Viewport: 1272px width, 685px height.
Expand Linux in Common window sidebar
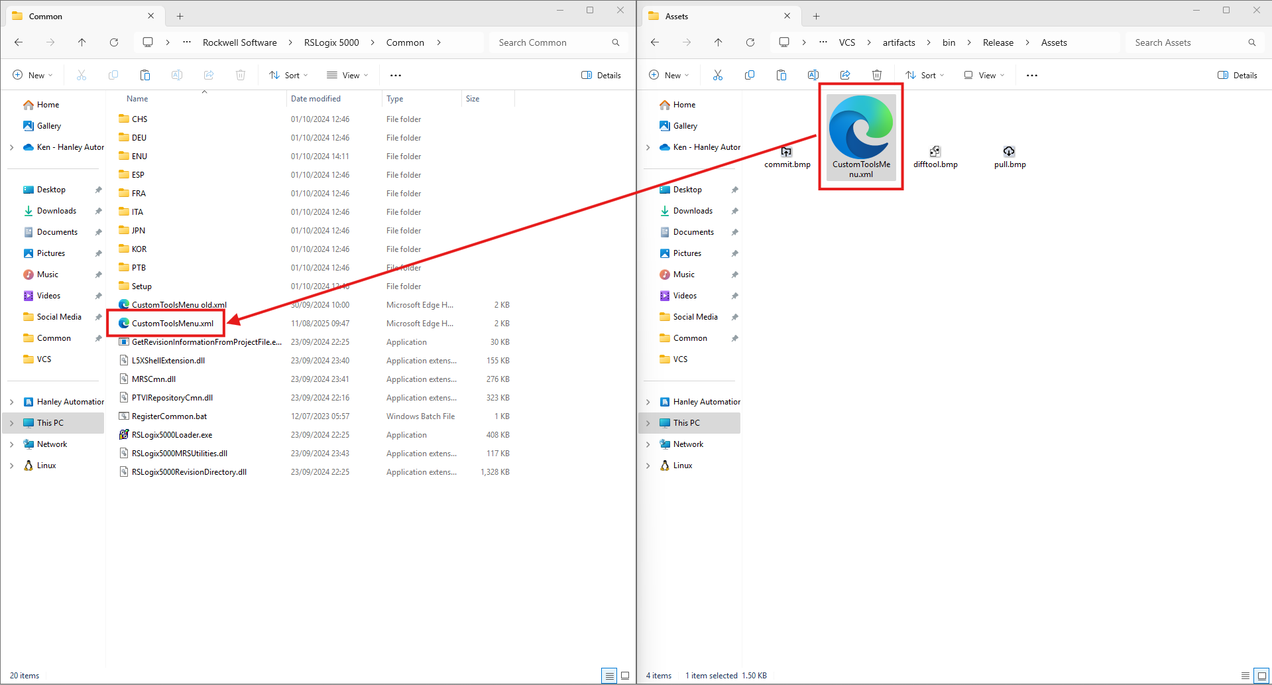click(x=12, y=466)
